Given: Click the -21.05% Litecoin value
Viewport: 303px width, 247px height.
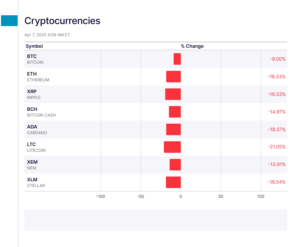Looking at the screenshot, I should (276, 147).
